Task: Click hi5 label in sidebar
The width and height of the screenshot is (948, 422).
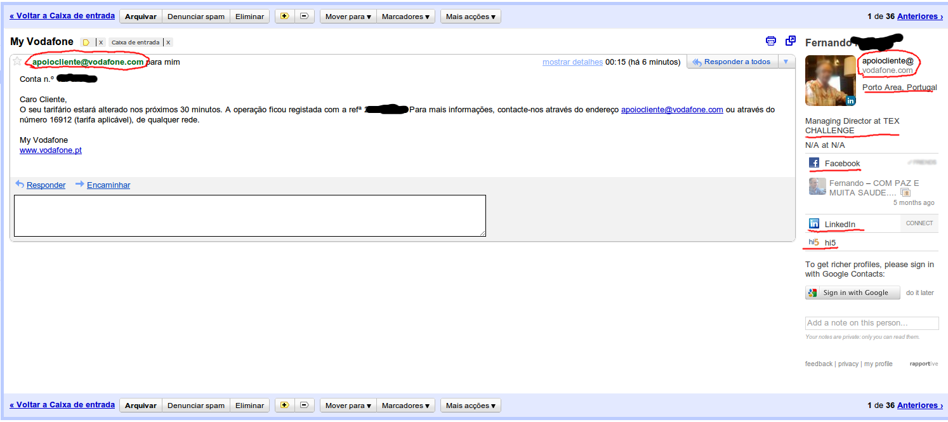Action: (x=830, y=243)
